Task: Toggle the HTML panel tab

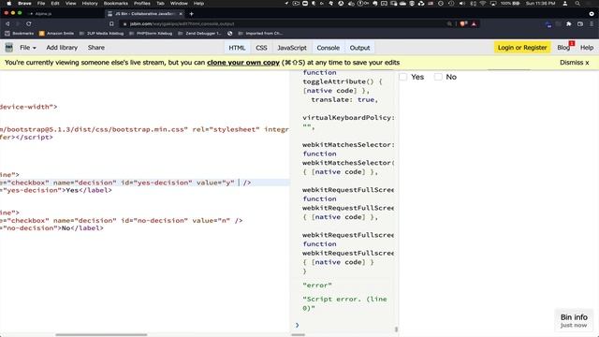Action: pos(237,48)
